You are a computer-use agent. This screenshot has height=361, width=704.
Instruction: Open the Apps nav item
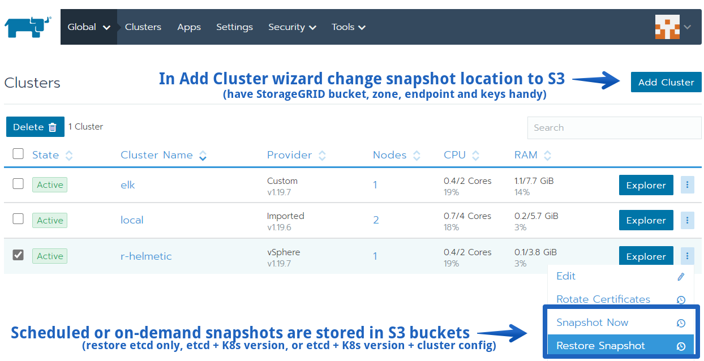(189, 27)
